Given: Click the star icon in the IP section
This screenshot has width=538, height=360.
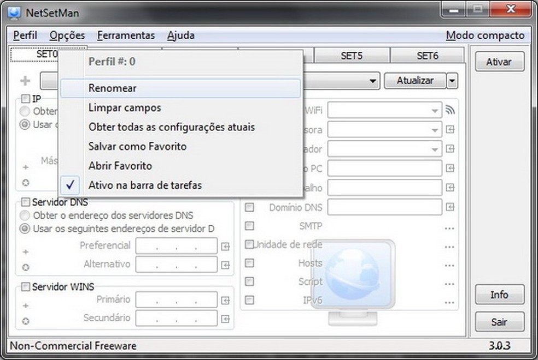Looking at the screenshot, I should (25, 183).
